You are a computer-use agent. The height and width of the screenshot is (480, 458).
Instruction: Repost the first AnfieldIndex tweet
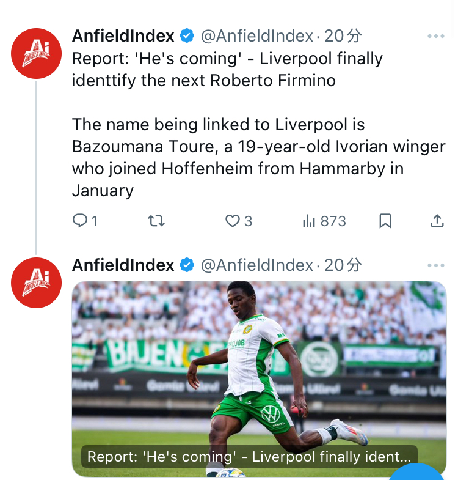tap(157, 221)
